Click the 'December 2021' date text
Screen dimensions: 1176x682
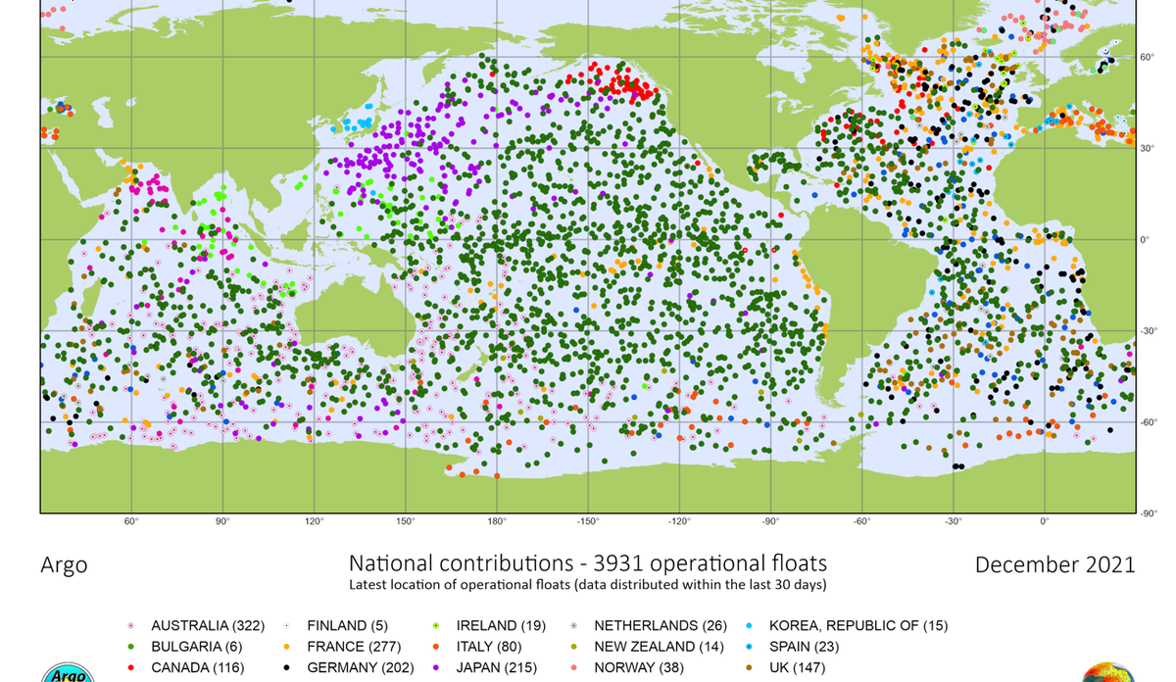1055,564
